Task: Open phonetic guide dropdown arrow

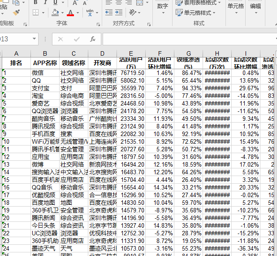Action: point(97,13)
